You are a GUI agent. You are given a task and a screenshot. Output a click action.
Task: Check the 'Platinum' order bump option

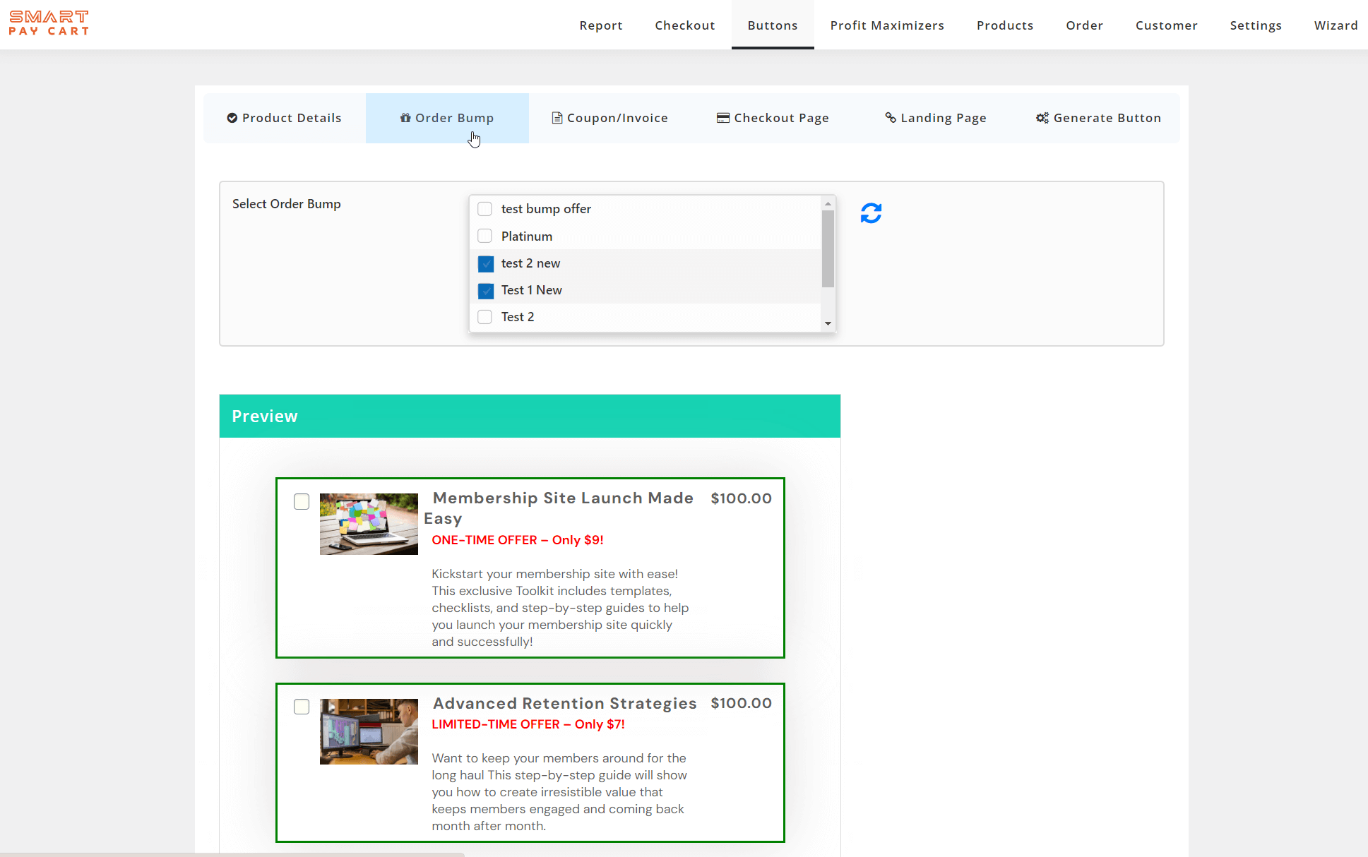pos(484,236)
